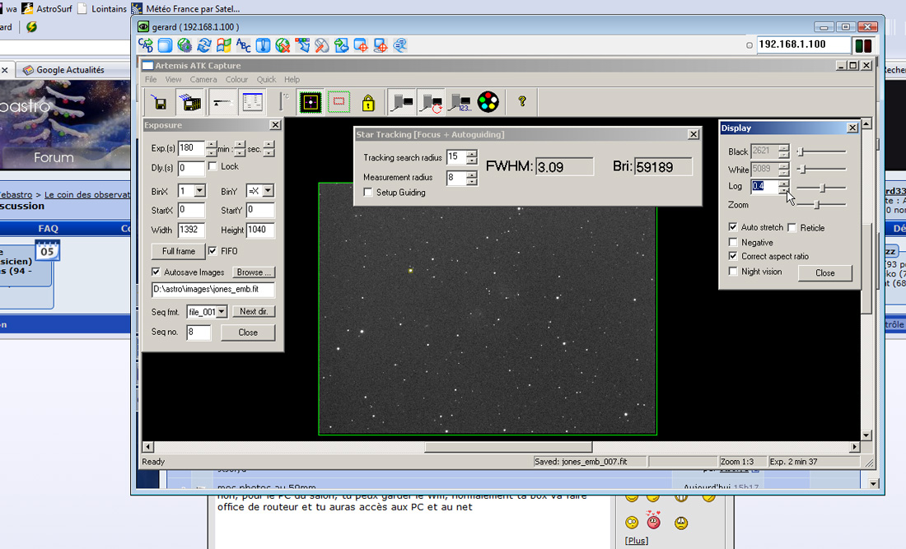The width and height of the screenshot is (906, 549).
Task: Open the BinX dropdown
Action: [200, 191]
